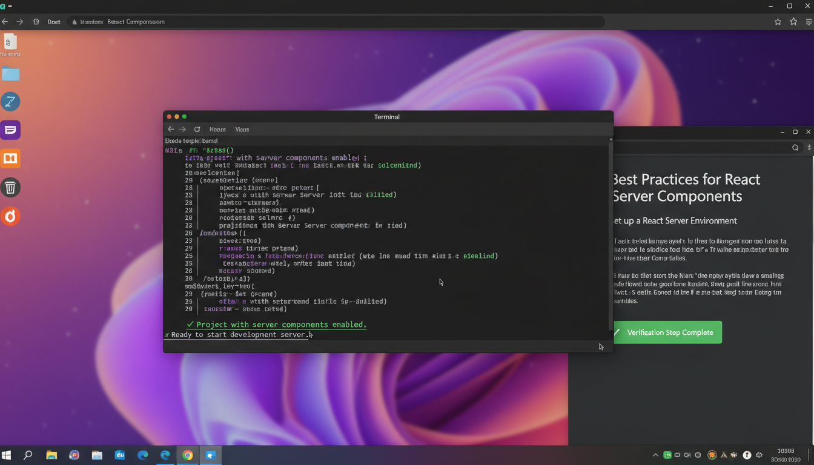Viewport: 814px width, 465px height.
Task: Open the orange square app icon
Action: (10, 159)
